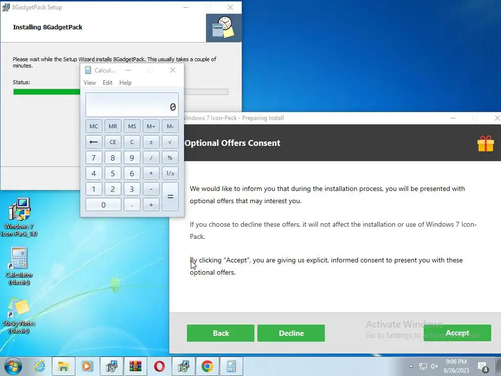The width and height of the screenshot is (501, 376).
Task: Click the calculator 3 key
Action: point(132,189)
